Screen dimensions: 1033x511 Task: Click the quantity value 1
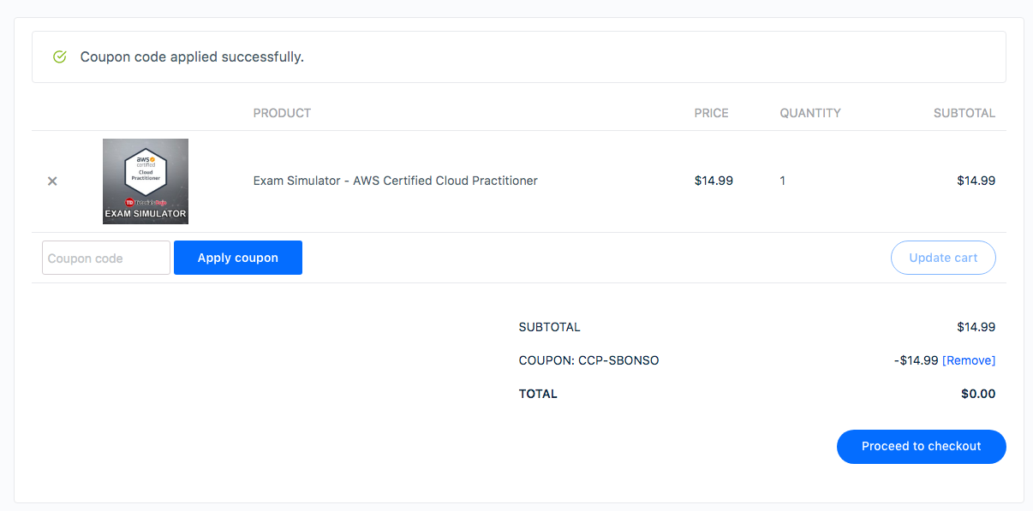click(783, 181)
